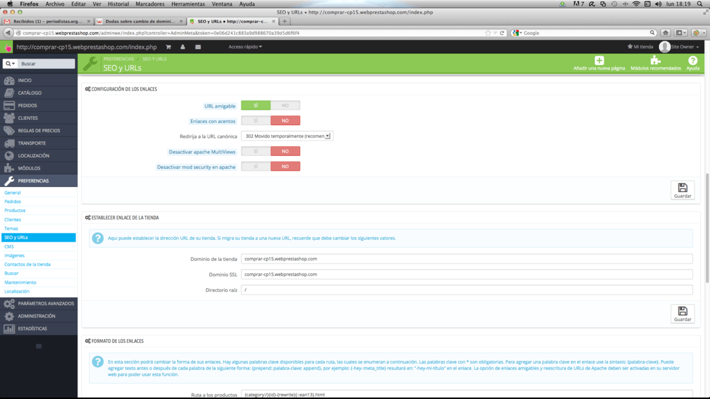The height and width of the screenshot is (399, 710).
Task: Open the Estadísticas sidebar item
Action: (39, 329)
